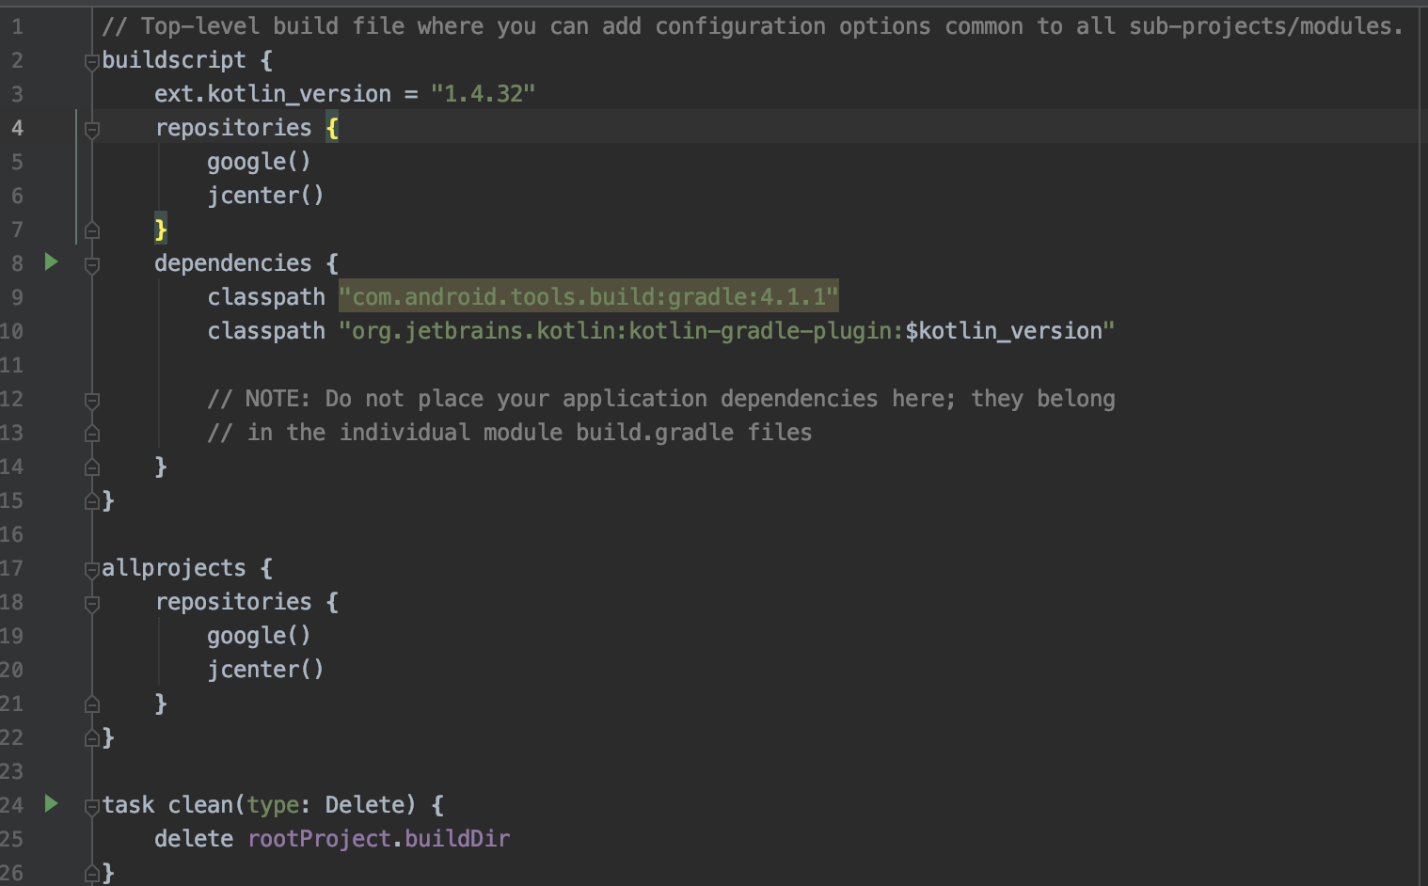This screenshot has width=1428, height=886.
Task: Collapse the buildscript repositories fold marker
Action: tap(92, 130)
